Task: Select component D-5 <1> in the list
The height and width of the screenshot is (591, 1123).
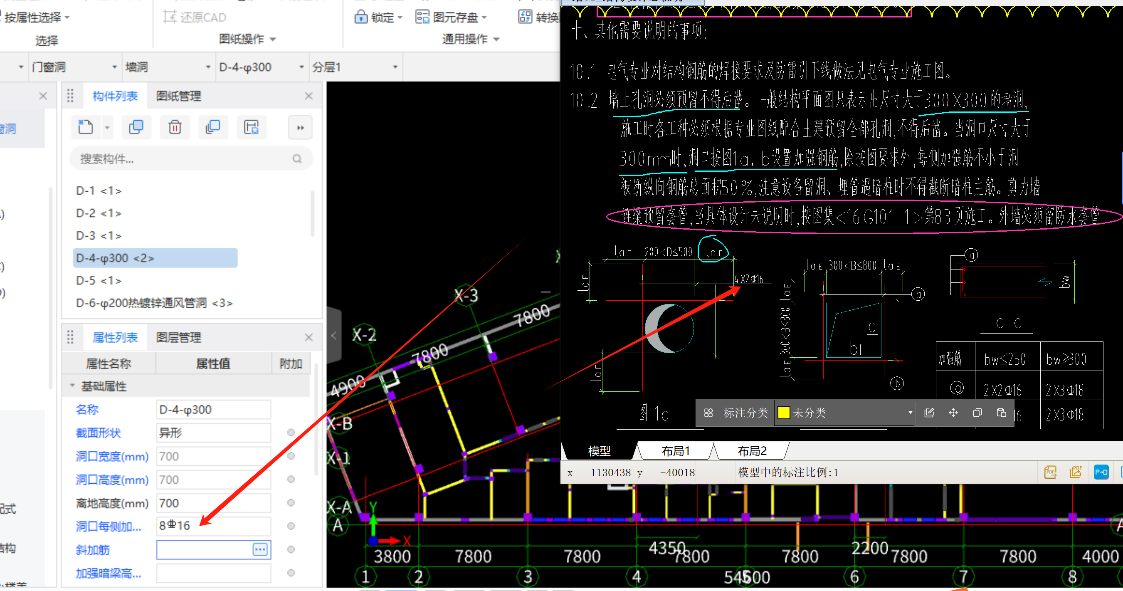Action: coord(99,280)
